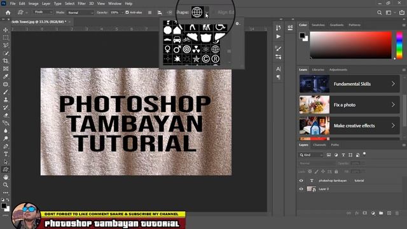
Task: Click the add layer style fx icon
Action: point(357,213)
